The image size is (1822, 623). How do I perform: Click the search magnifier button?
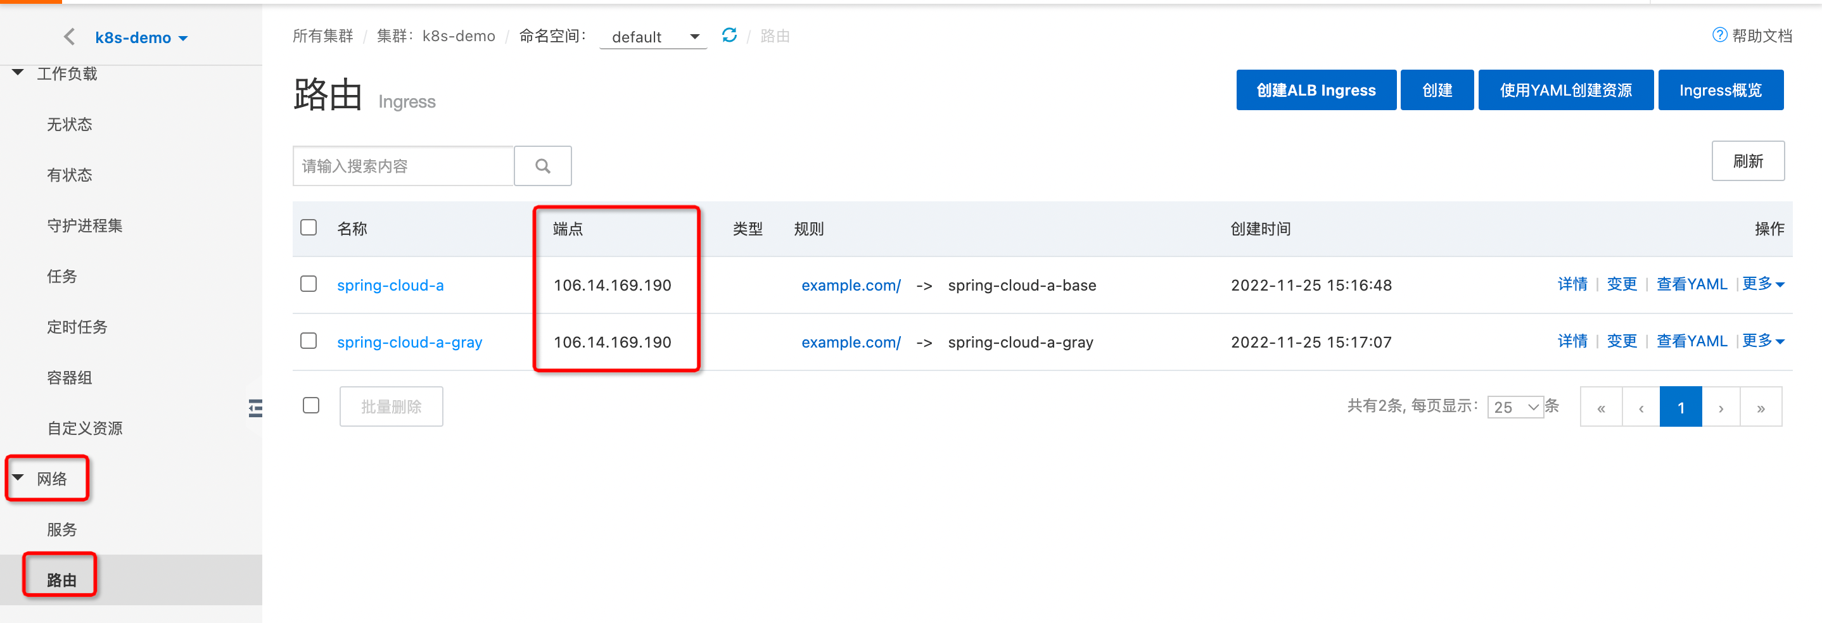[542, 166]
